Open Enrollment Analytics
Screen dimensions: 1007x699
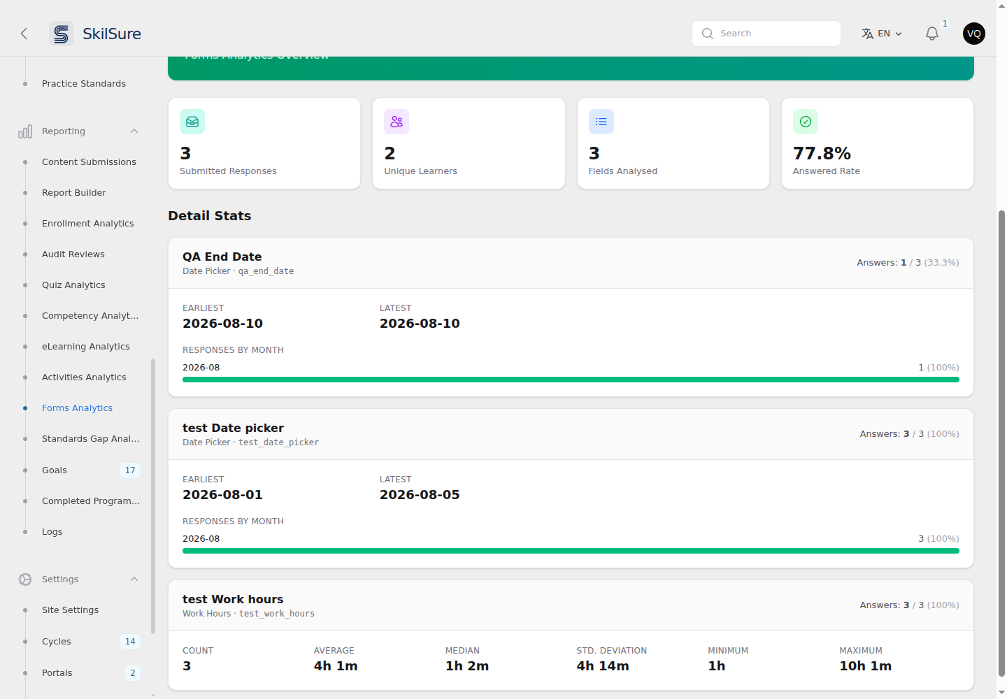point(88,224)
